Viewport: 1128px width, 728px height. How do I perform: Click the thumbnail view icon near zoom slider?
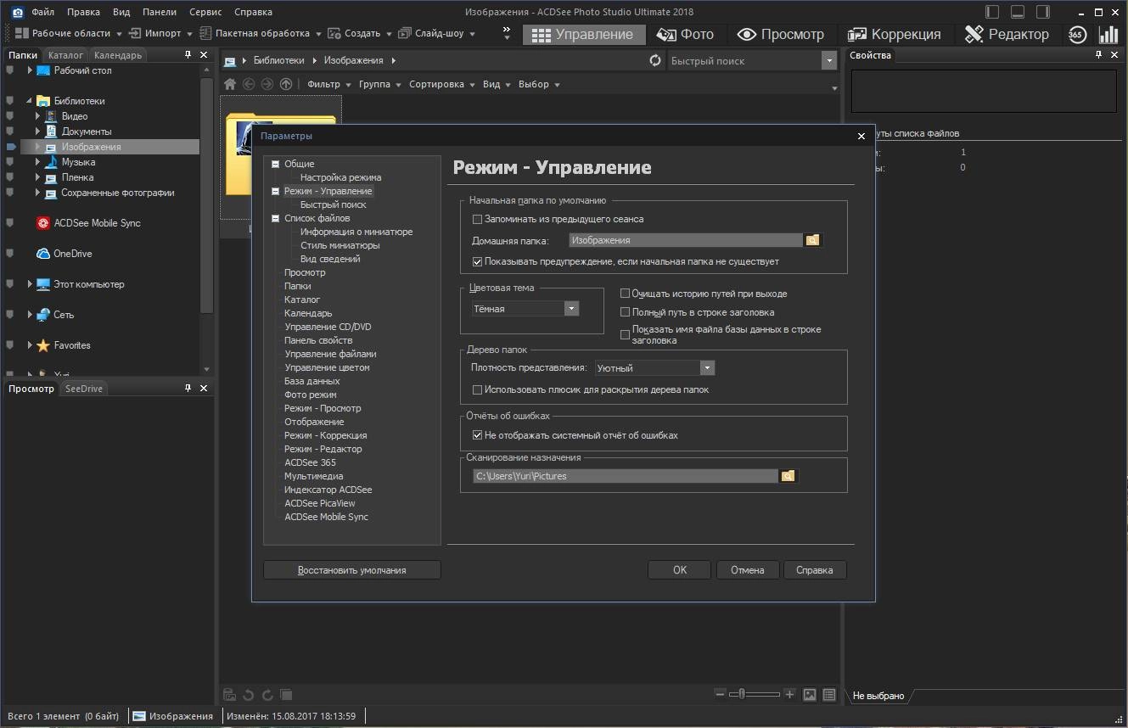(810, 694)
